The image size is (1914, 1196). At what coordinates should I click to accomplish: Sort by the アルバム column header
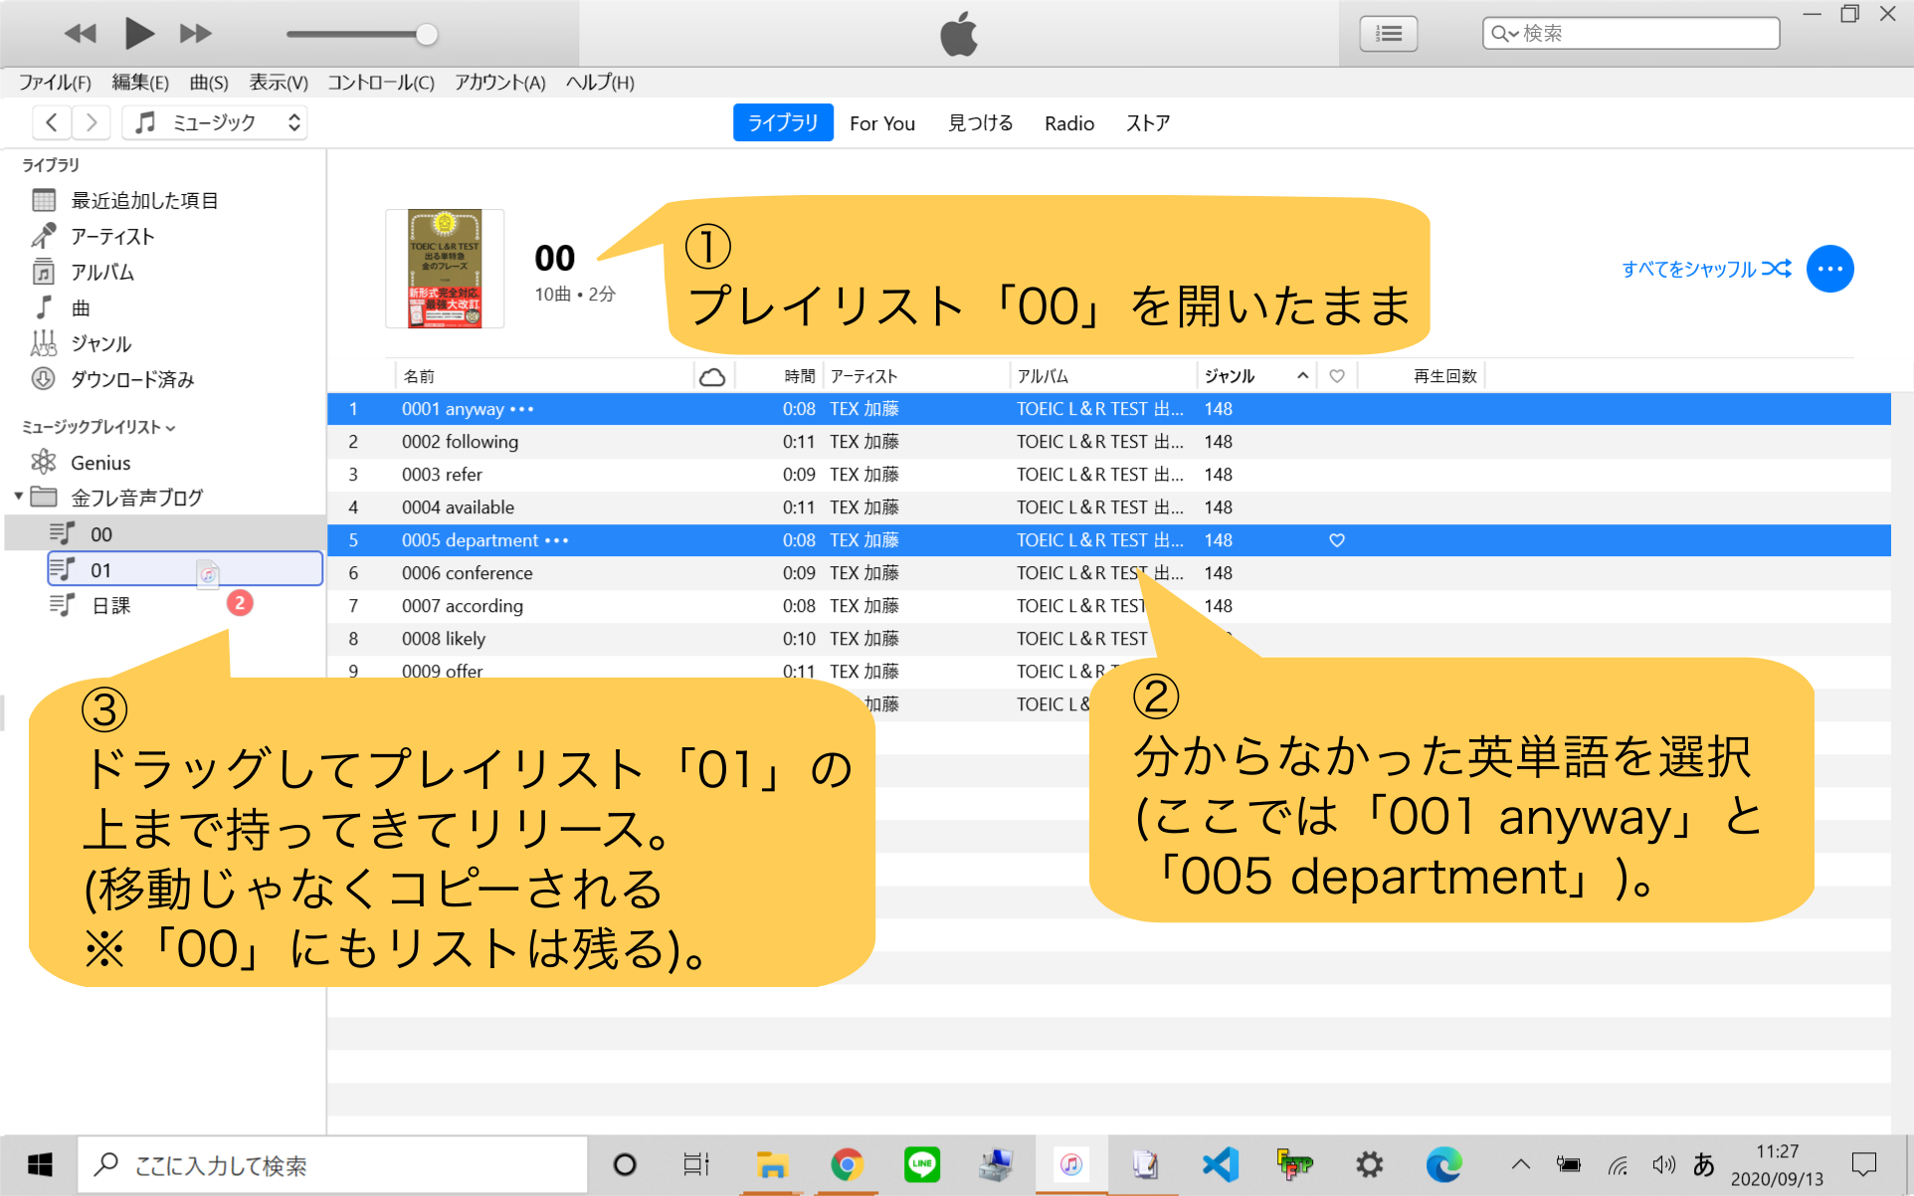1102,376
